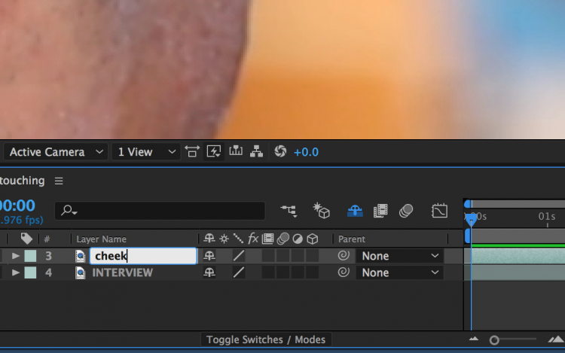Click the +0.0 exposure value
565x353 pixels.
click(x=307, y=152)
